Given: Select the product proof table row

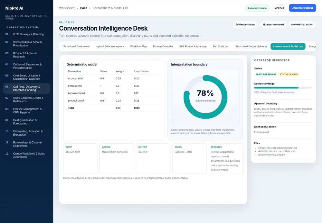Looking at the screenshot, I should pos(114,101).
